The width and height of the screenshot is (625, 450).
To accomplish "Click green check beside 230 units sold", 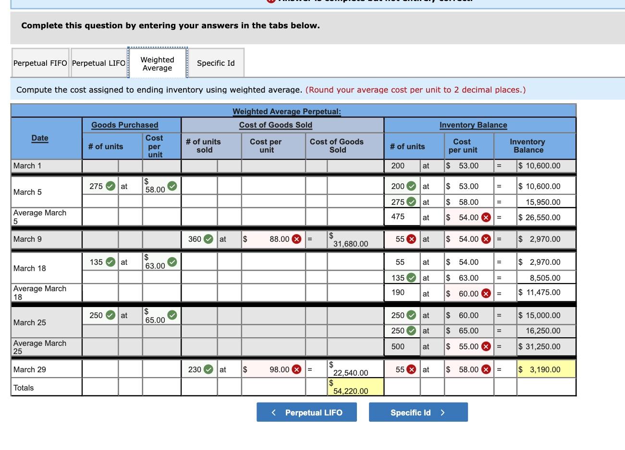I will 208,369.
